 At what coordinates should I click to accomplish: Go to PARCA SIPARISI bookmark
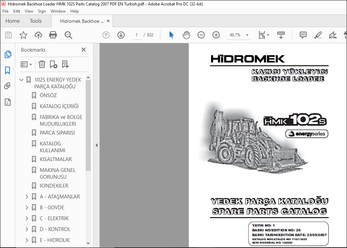point(57,133)
